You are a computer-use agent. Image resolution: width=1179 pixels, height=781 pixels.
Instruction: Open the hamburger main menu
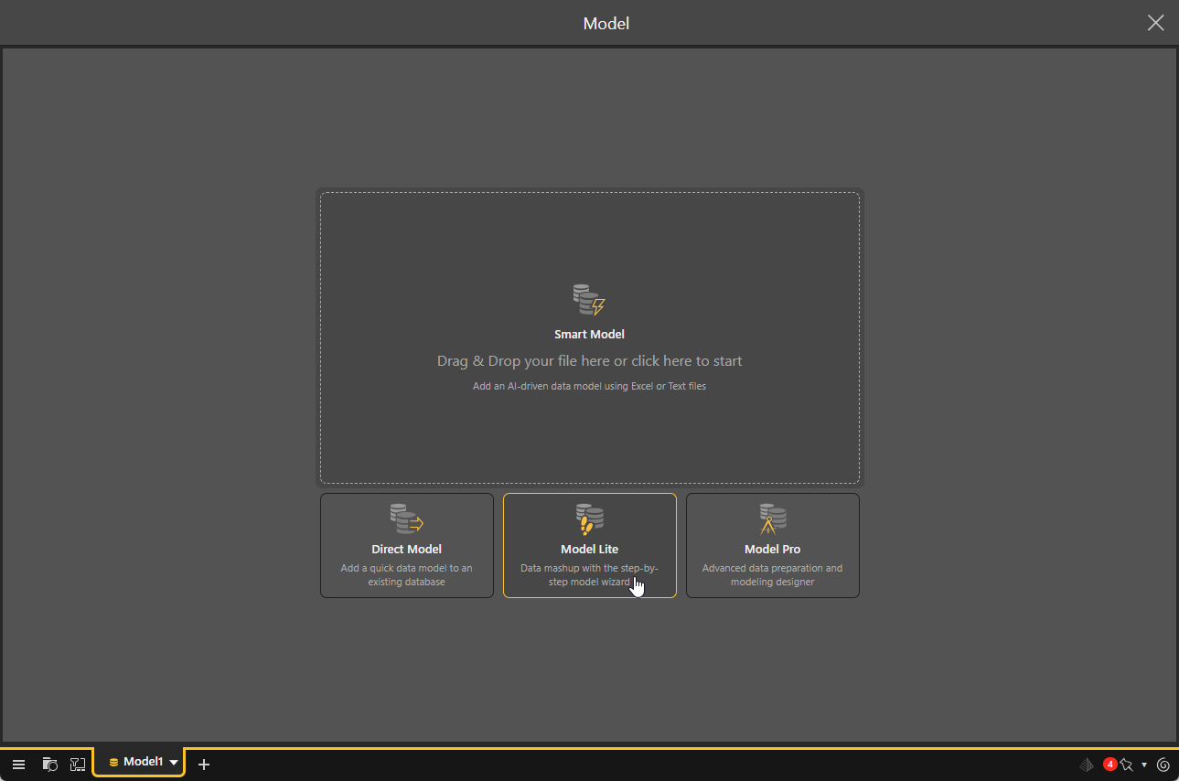(18, 765)
